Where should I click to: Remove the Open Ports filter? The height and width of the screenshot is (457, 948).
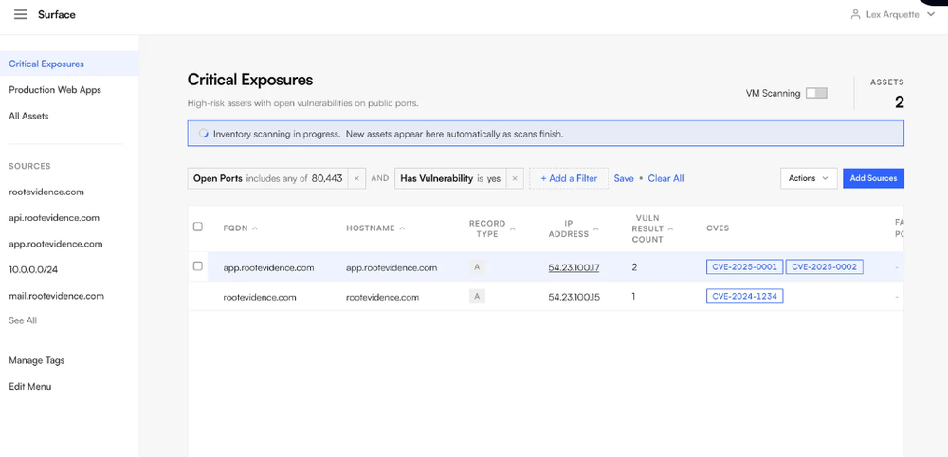356,178
